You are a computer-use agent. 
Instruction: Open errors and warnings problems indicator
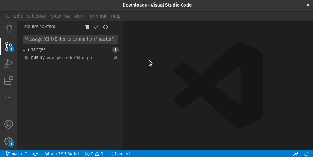pyautogui.click(x=94, y=154)
